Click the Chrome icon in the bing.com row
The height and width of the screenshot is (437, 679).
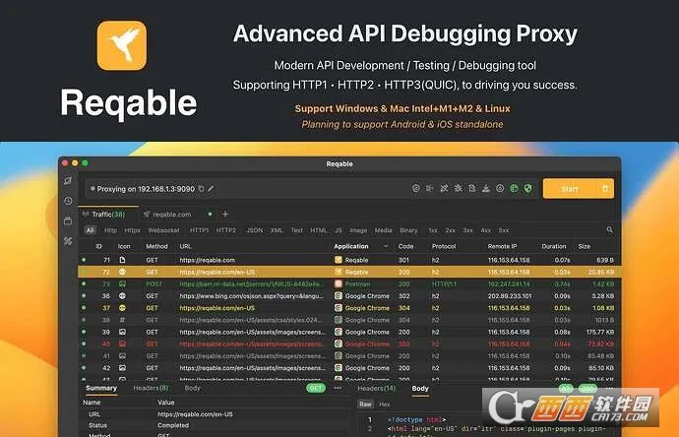[339, 296]
